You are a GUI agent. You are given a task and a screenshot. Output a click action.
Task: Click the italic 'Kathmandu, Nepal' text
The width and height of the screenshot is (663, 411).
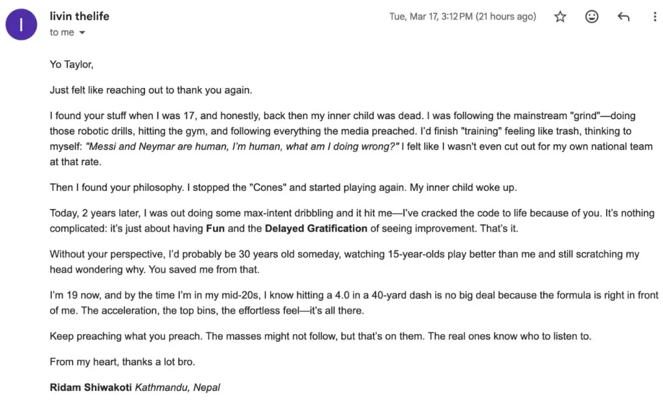point(177,387)
